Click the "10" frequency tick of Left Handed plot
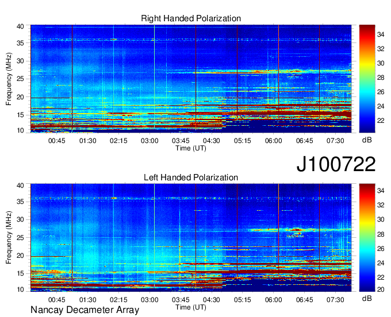The height and width of the screenshot is (317, 391). (x=20, y=289)
